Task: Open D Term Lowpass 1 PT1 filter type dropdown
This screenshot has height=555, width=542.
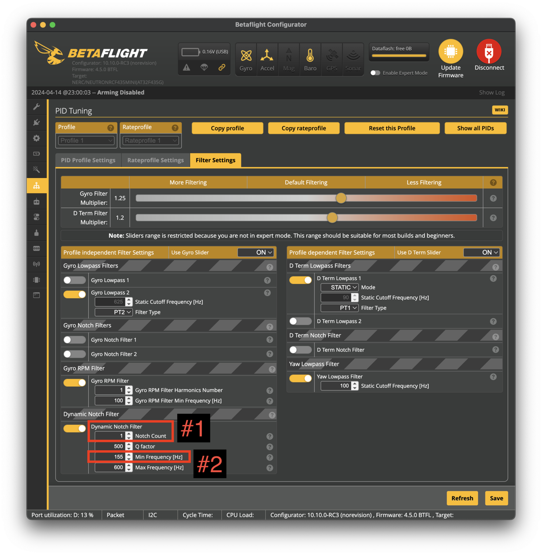Action: 340,308
